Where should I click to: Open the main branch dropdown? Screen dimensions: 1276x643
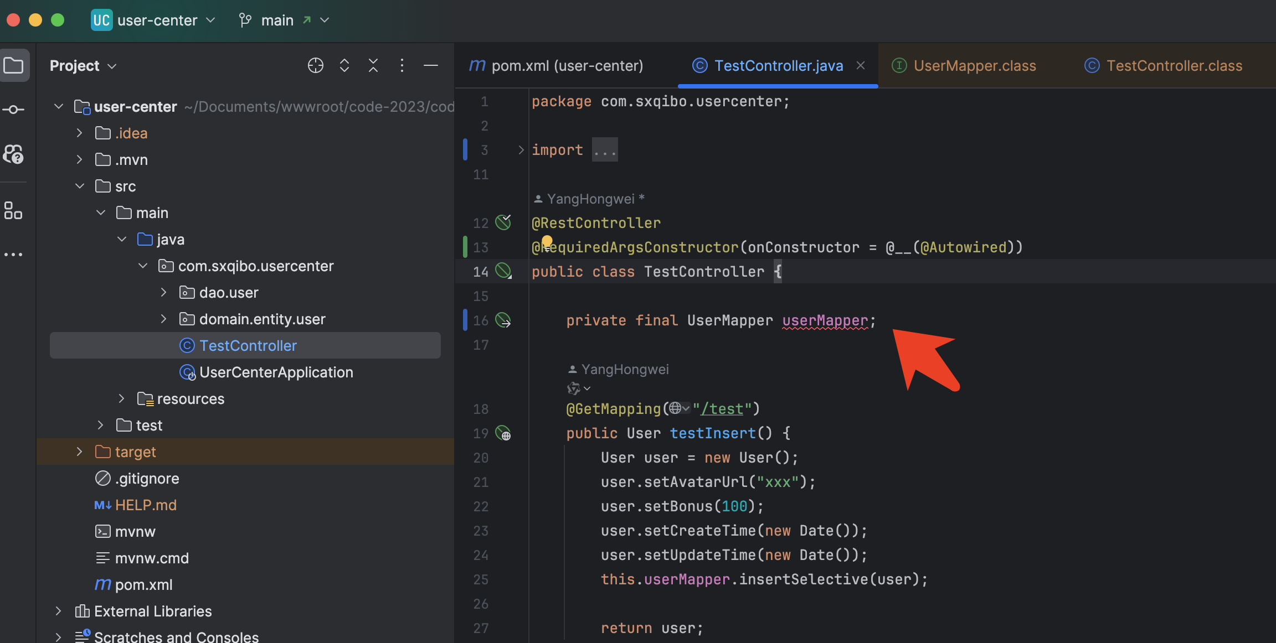point(325,20)
